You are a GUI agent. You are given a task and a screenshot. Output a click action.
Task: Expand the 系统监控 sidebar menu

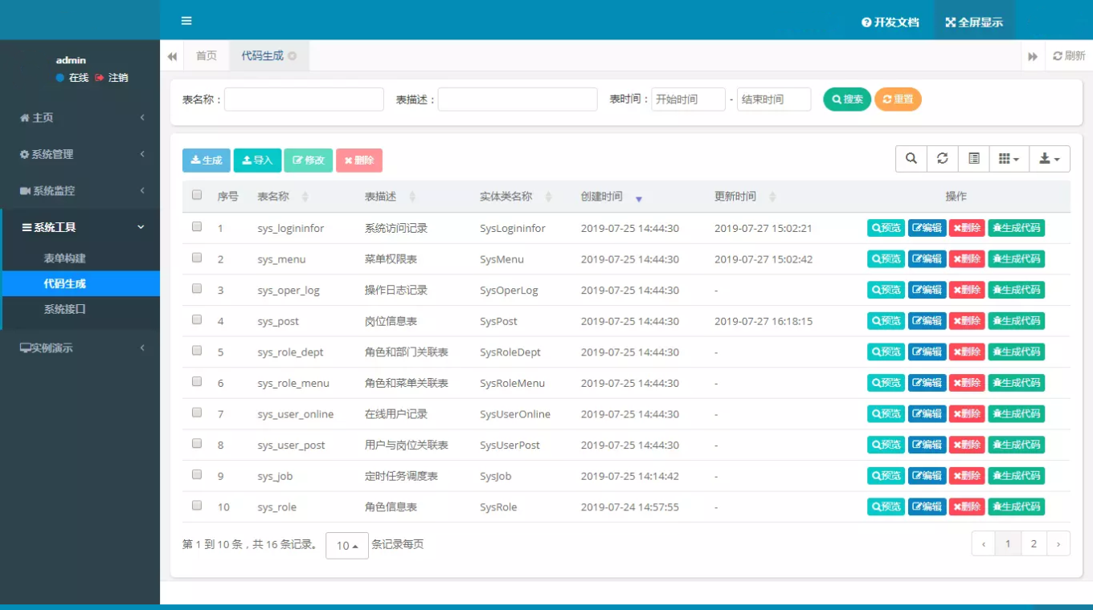click(x=80, y=191)
